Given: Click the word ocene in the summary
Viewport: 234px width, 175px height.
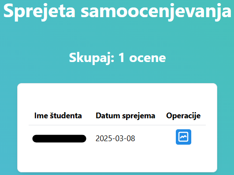Looking at the screenshot, I should point(148,58).
